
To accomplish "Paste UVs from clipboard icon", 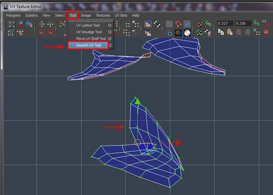I will pyautogui.click(x=230, y=32).
